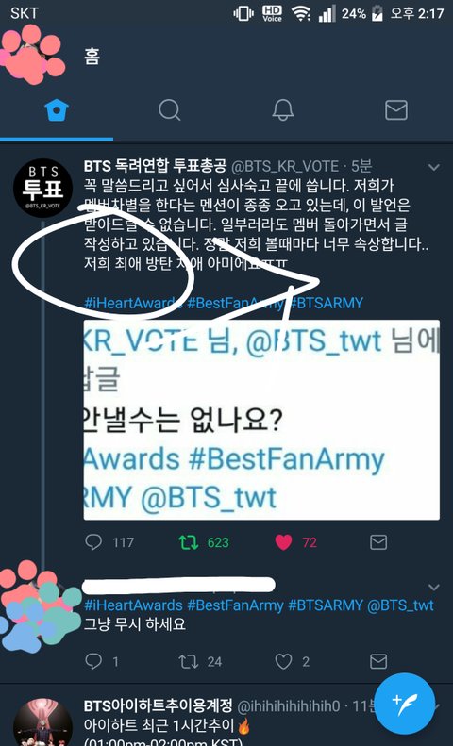
Task: Share BTS_KR_VOTE tweet via direct message
Action: point(378,542)
